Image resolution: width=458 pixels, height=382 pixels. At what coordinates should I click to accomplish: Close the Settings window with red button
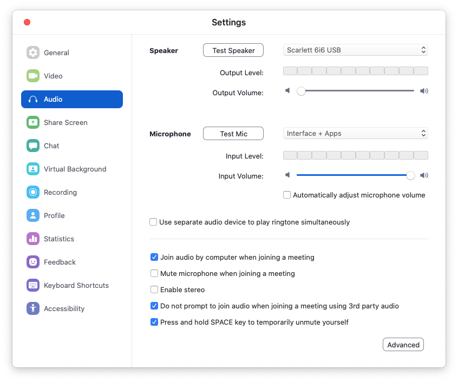[27, 22]
